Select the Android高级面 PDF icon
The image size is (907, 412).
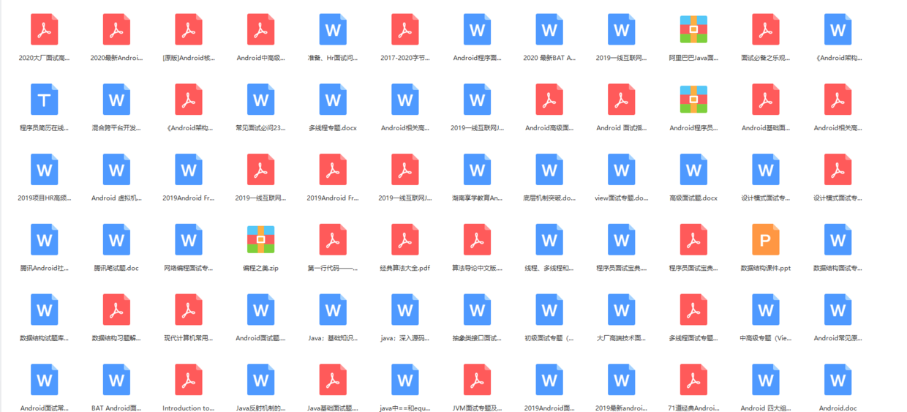pos(549,100)
